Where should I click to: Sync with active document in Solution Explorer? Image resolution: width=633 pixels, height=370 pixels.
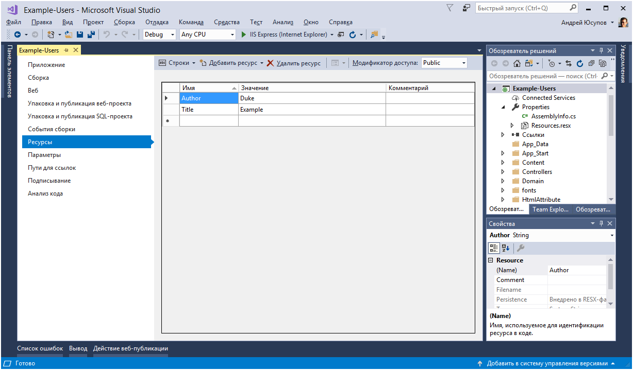click(x=569, y=63)
